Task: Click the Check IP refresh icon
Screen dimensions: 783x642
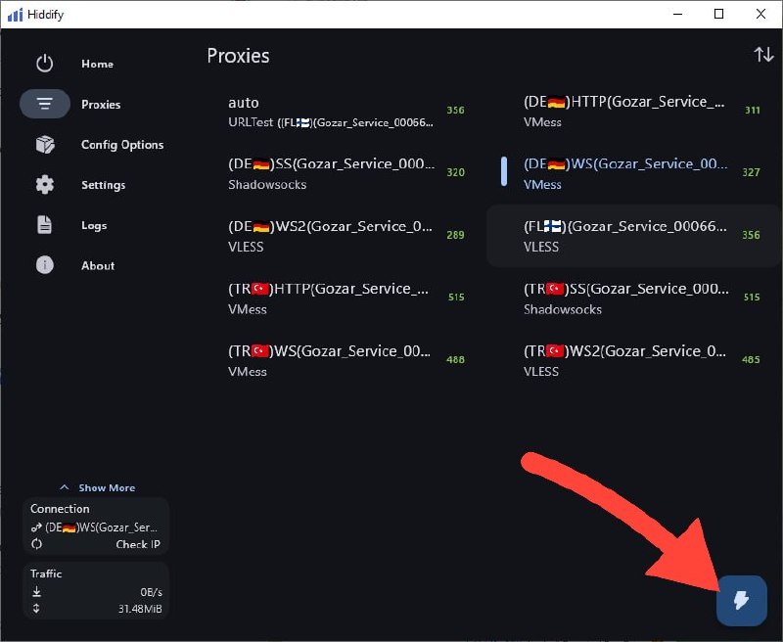Action: coord(36,544)
